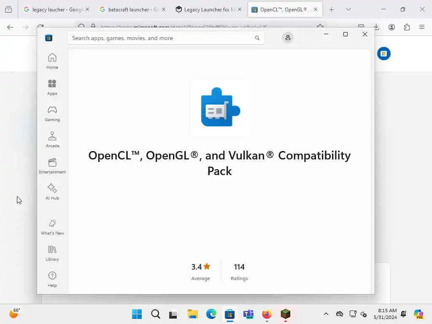
Task: Close the 'Legacy Launcher for M' browser tab
Action: tap(240, 9)
